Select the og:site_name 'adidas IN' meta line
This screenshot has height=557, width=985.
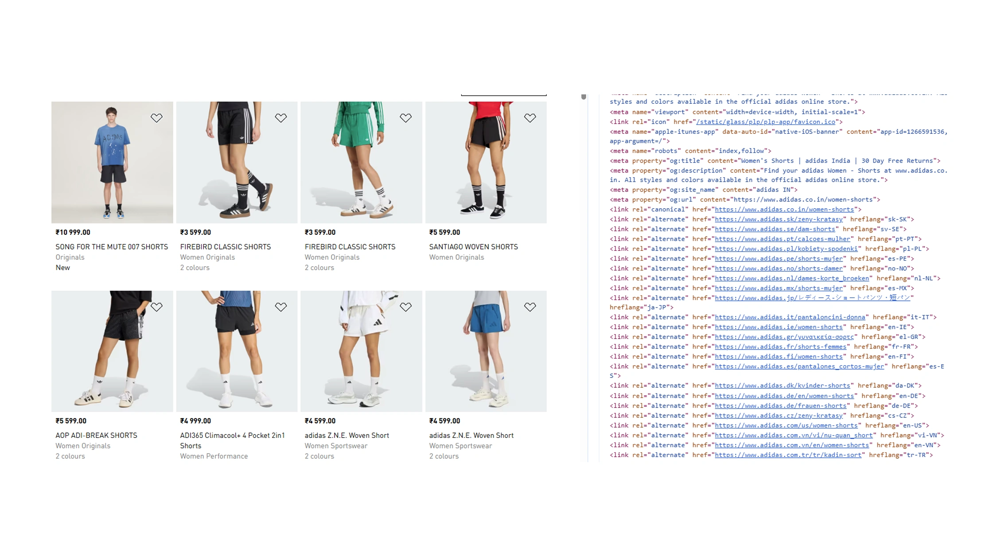[x=703, y=190]
